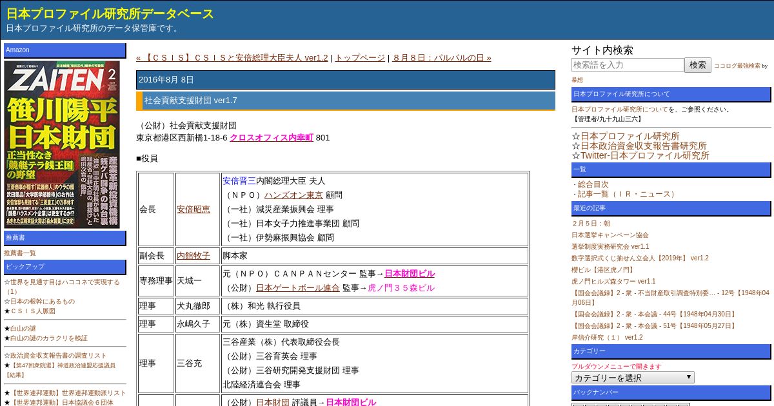
Task: Open 日本プロファイル研究所について link in the sidebar text
Action: point(620,109)
